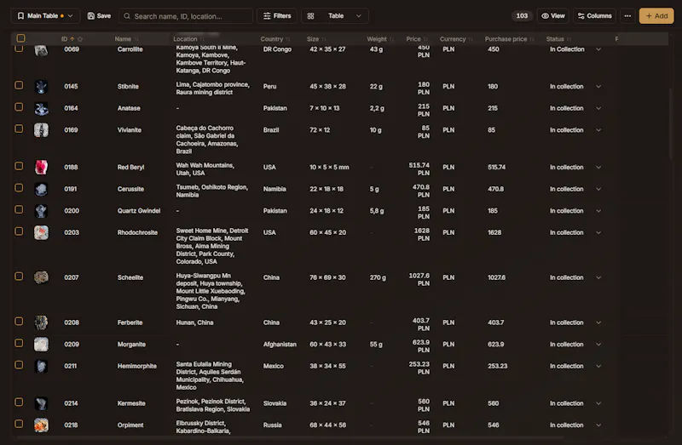Expand status dropdown for Carrollite row
The width and height of the screenshot is (682, 445).
(598, 49)
